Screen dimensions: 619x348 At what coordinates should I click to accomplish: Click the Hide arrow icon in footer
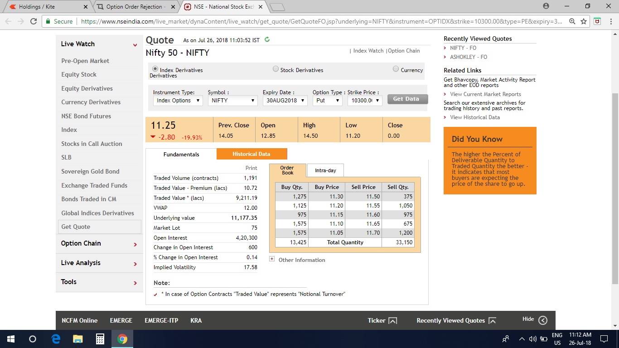pos(543,320)
